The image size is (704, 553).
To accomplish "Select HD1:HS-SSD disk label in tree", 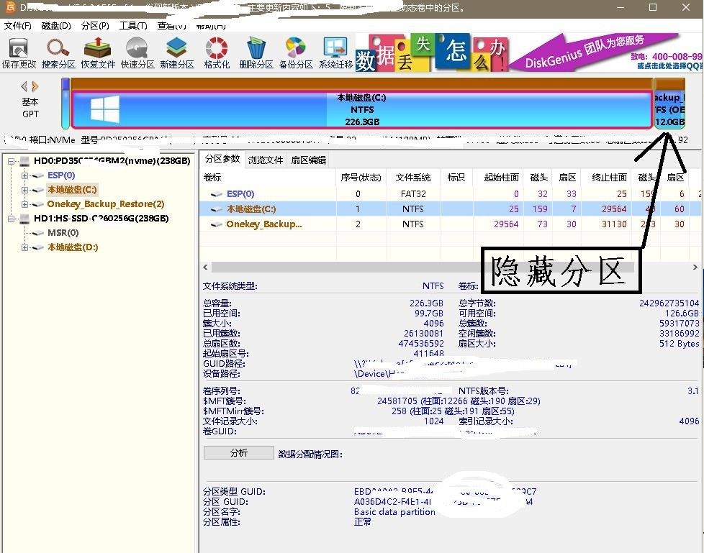I will [x=101, y=219].
